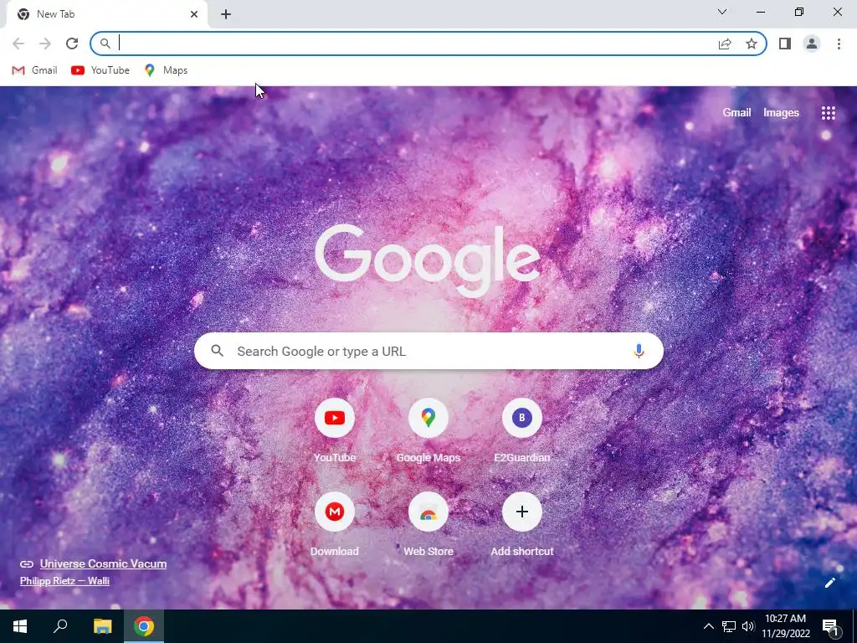Click Add shortcut button
The width and height of the screenshot is (857, 643).
[x=522, y=526]
